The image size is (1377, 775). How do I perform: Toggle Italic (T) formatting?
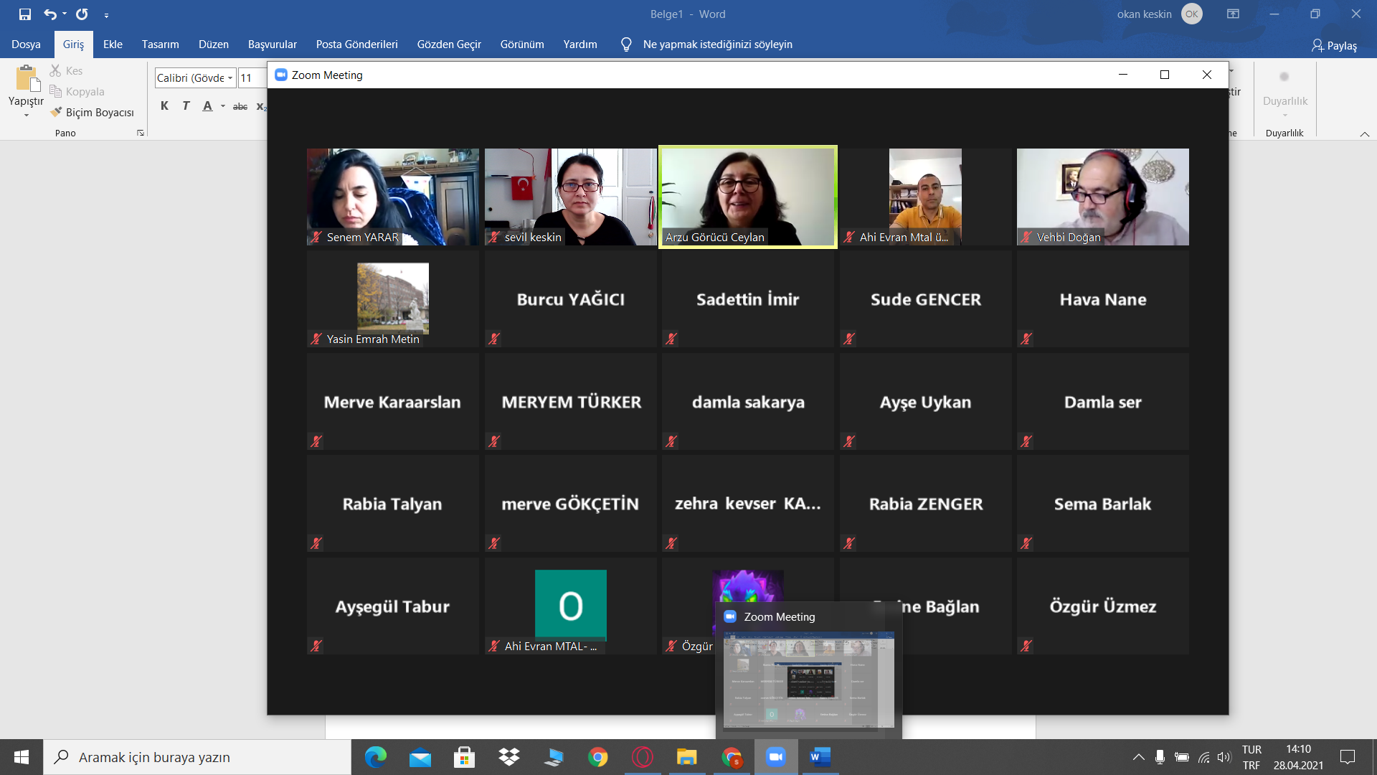click(x=186, y=106)
